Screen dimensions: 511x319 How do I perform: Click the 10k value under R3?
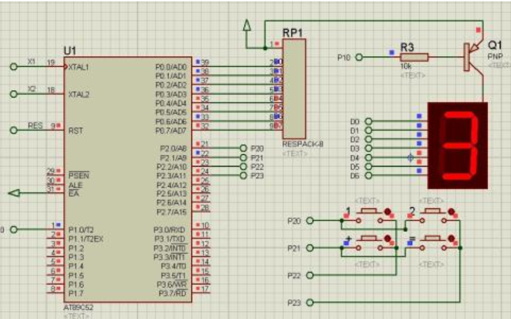pyautogui.click(x=405, y=66)
